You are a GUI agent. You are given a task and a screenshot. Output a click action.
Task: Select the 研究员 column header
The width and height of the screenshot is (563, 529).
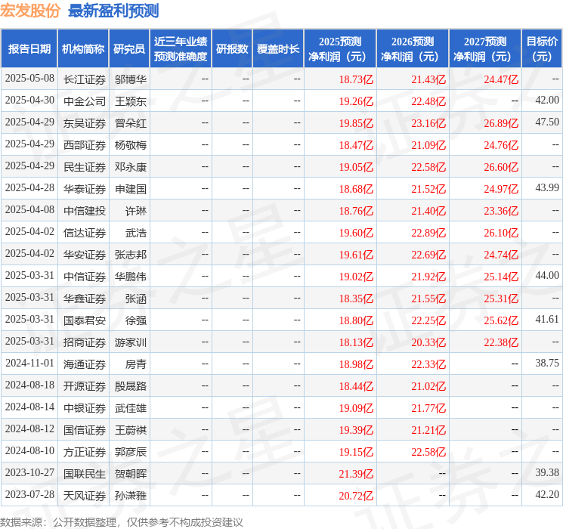(129, 49)
